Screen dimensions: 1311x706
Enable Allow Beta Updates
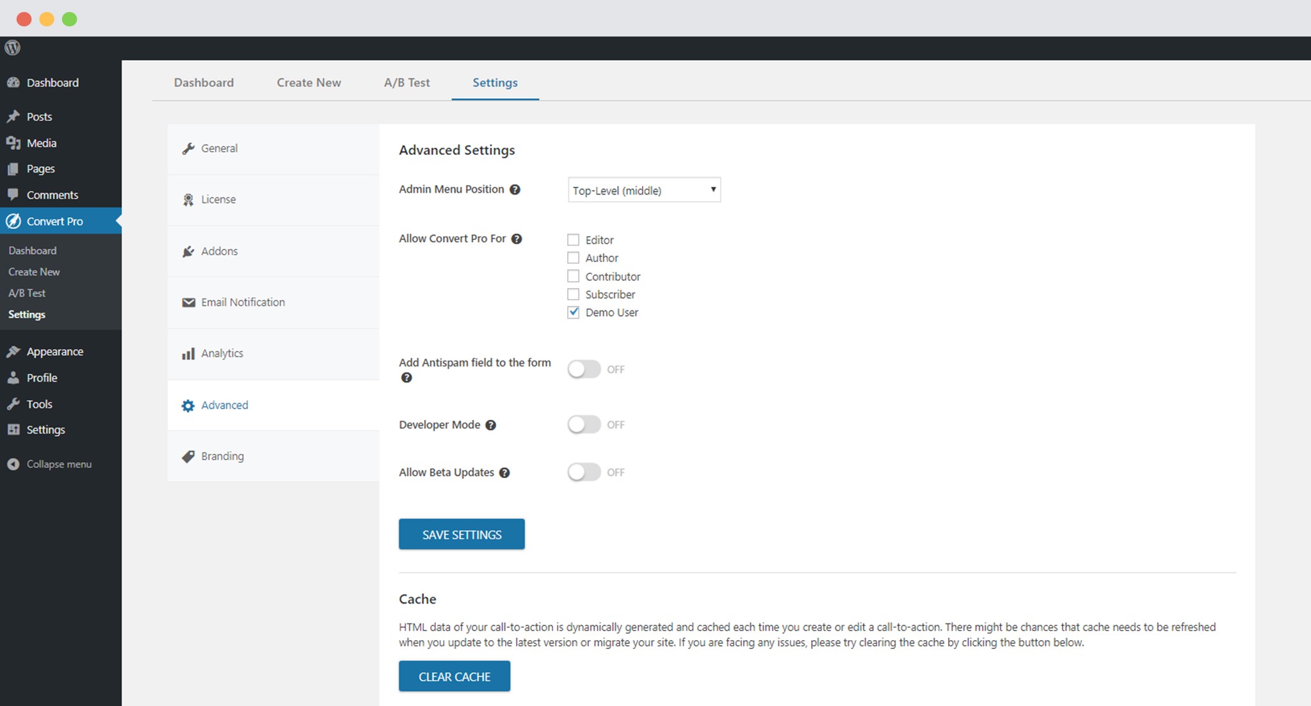click(584, 472)
